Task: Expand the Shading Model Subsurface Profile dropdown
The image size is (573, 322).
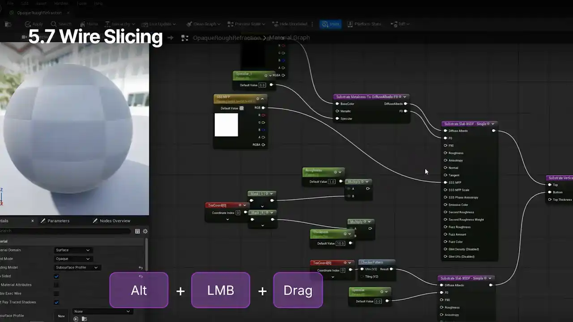Action: click(77, 267)
